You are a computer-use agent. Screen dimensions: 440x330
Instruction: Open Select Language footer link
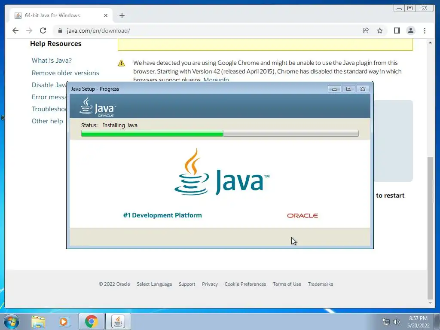[x=154, y=284]
